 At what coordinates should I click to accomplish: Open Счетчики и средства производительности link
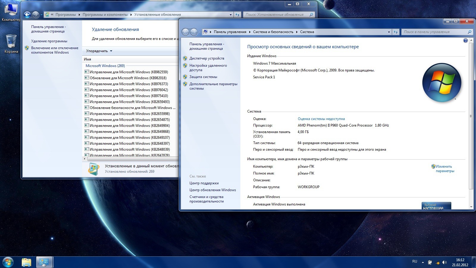[206, 199]
